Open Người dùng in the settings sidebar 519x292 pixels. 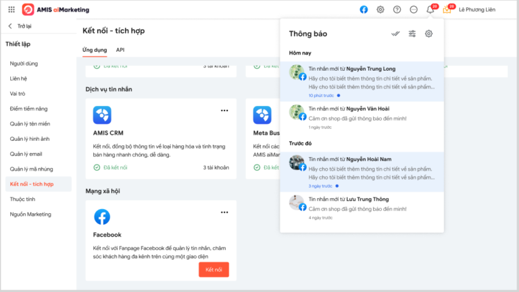point(24,63)
